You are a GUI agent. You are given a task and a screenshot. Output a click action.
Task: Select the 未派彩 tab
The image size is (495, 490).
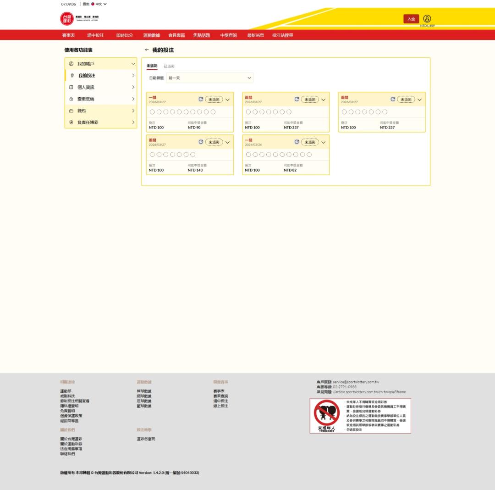coord(152,66)
